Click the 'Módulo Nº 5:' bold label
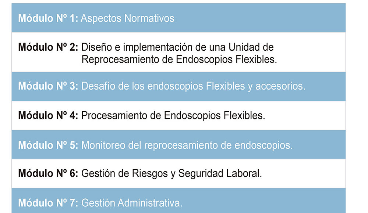The image size is (368, 213). point(48,145)
